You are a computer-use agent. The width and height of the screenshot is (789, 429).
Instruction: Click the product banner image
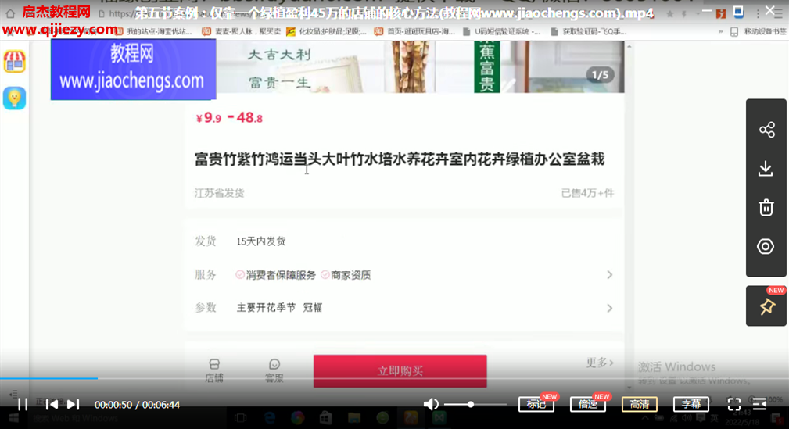pyautogui.click(x=420, y=67)
